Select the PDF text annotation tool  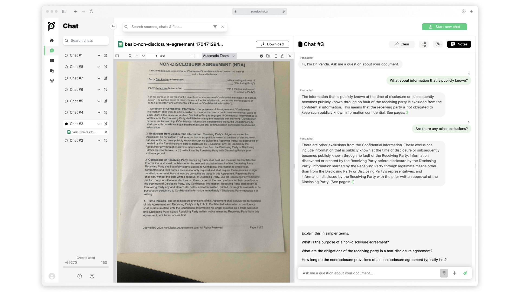(x=276, y=56)
